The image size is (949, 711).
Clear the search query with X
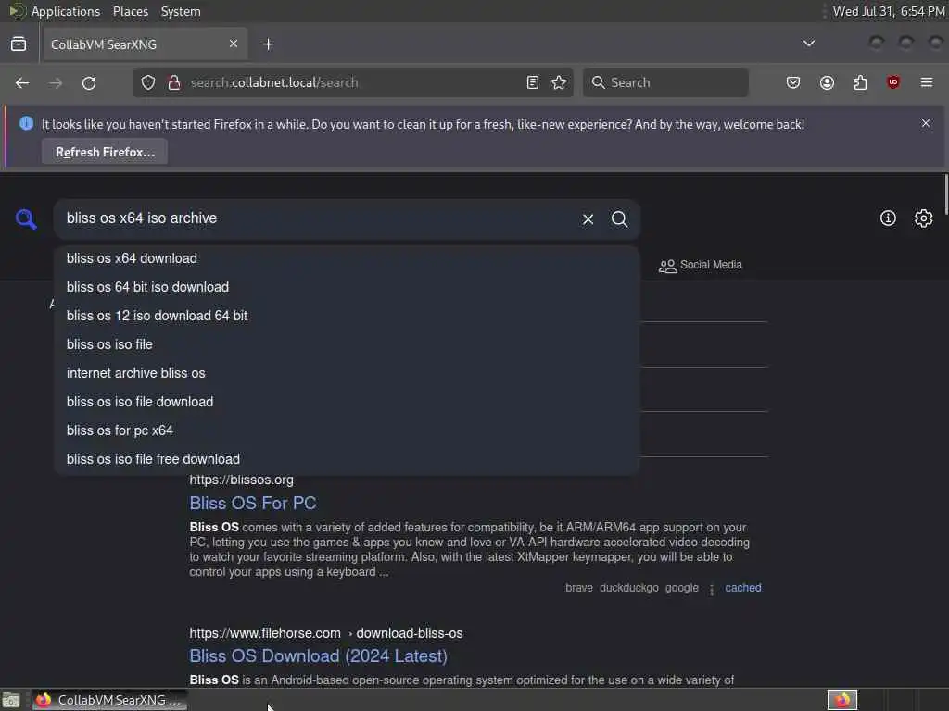pyautogui.click(x=588, y=218)
